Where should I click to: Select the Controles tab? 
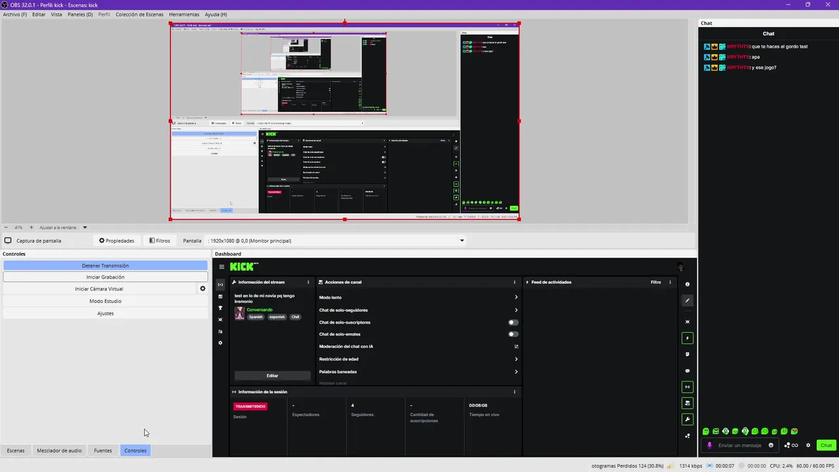(136, 450)
